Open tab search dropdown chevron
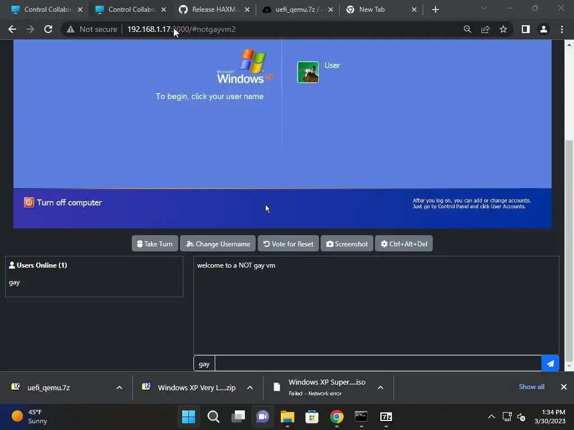 tap(484, 8)
